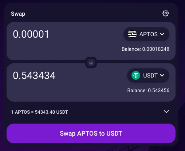The image size is (185, 151).
Task: Select the USDT token name label
Action: [150, 75]
